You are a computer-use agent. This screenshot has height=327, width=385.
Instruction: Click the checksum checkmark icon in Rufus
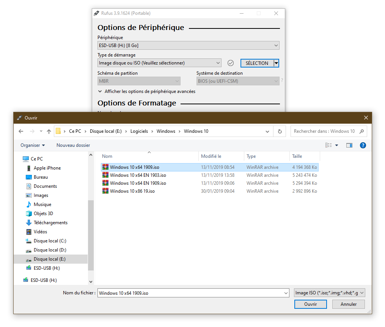230,63
